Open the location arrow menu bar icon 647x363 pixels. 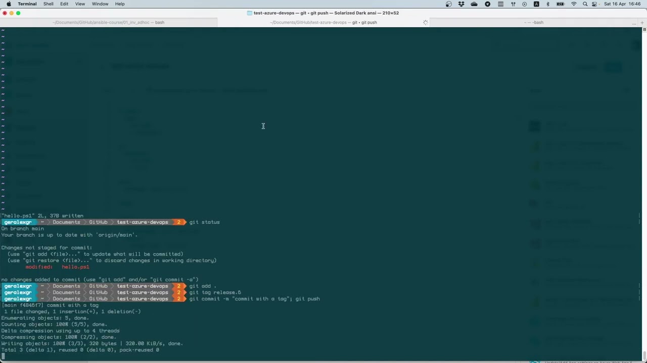pyautogui.click(x=487, y=4)
